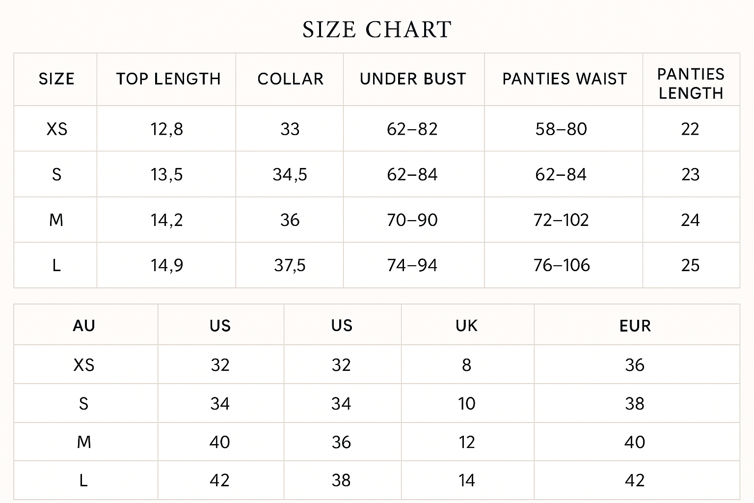The width and height of the screenshot is (754, 503).
Task: Click the AU column header
Action: pyautogui.click(x=84, y=326)
